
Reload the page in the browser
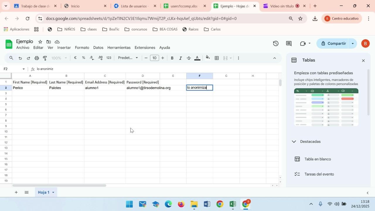point(28,18)
